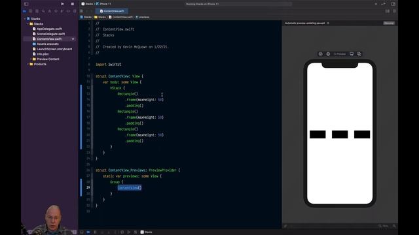
Task: Click the middle black rectangle in preview
Action: 340,134
